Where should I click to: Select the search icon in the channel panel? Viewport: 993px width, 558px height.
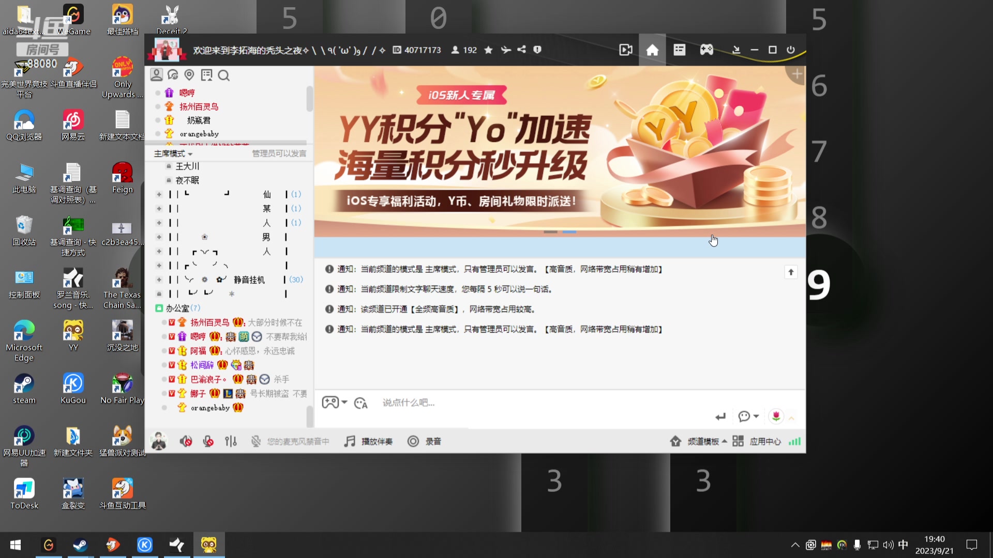click(223, 75)
